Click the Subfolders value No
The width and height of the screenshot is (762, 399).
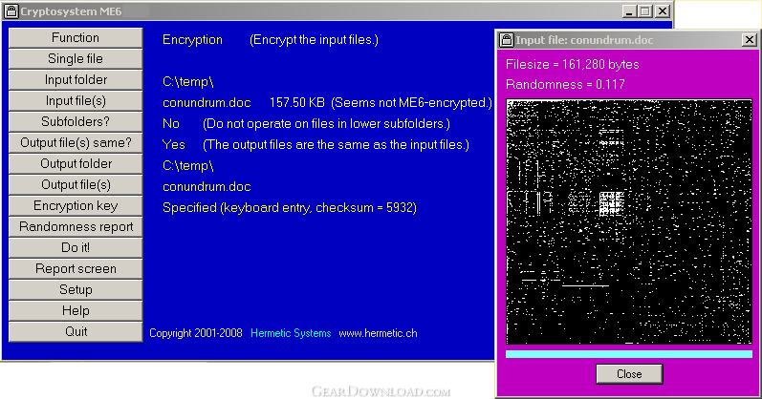click(x=171, y=124)
